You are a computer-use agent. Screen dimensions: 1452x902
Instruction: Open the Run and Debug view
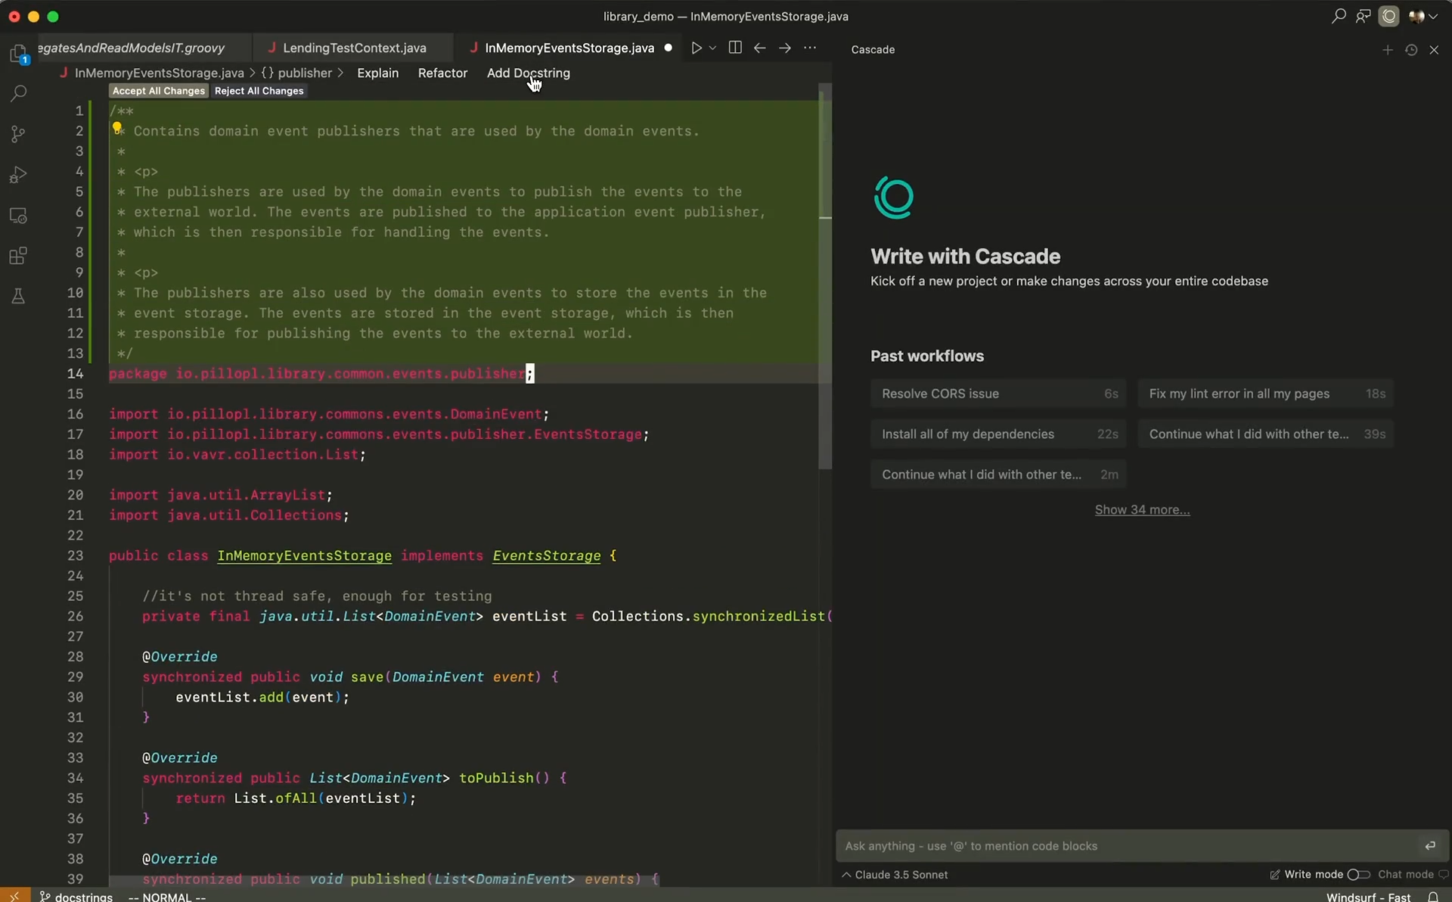[x=18, y=175]
